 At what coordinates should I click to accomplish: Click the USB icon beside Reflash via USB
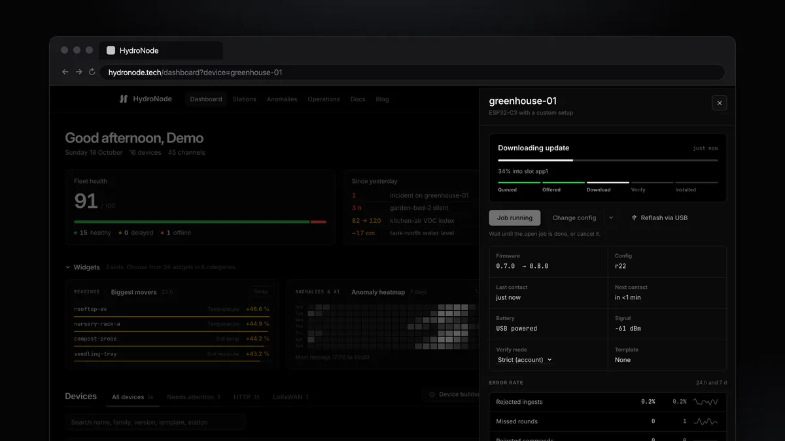coord(634,218)
